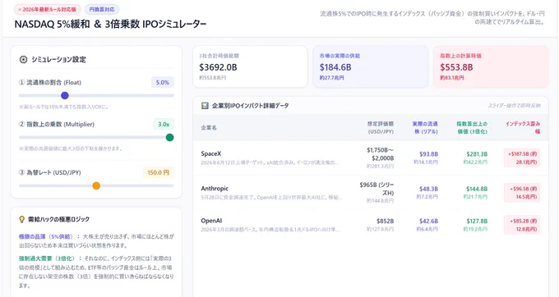The height and width of the screenshot is (297, 559).
Task: Click the ③ 為替レート (USD/JPY) label
Action: click(50, 172)
